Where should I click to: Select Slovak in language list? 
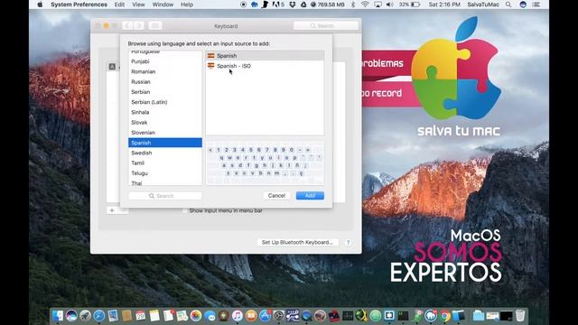click(x=165, y=123)
